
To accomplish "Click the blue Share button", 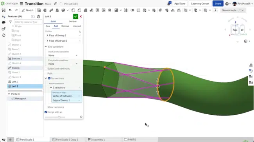I will coord(218,4).
